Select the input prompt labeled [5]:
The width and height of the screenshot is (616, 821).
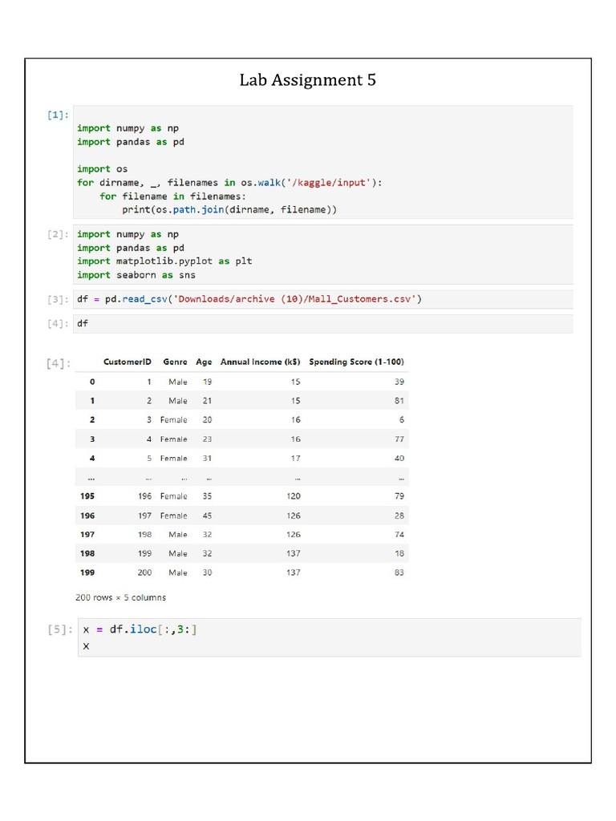pos(61,630)
